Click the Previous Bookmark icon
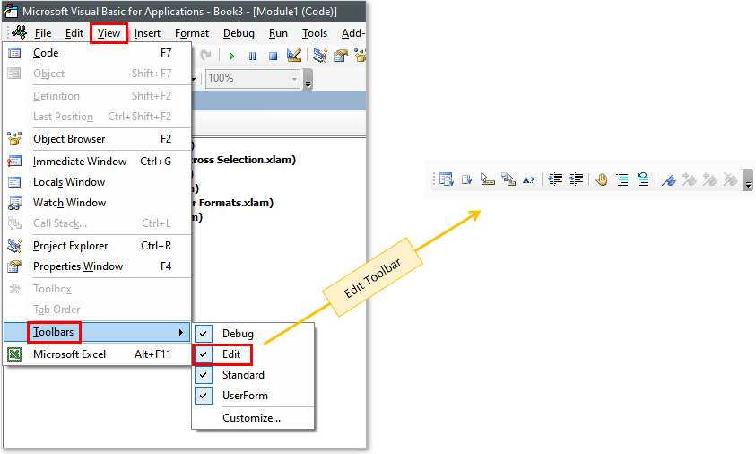Screen dimensions: 756x454 (710, 179)
